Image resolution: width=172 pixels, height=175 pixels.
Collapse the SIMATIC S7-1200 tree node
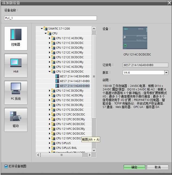click(42, 28)
